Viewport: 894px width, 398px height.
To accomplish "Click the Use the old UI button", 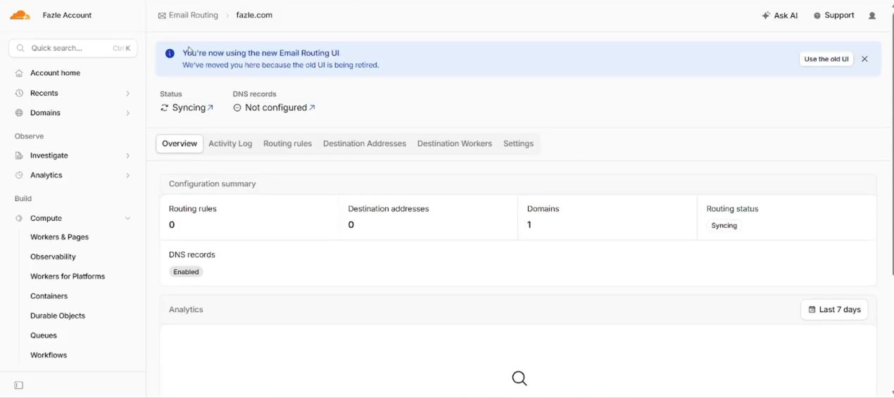I will (x=826, y=59).
